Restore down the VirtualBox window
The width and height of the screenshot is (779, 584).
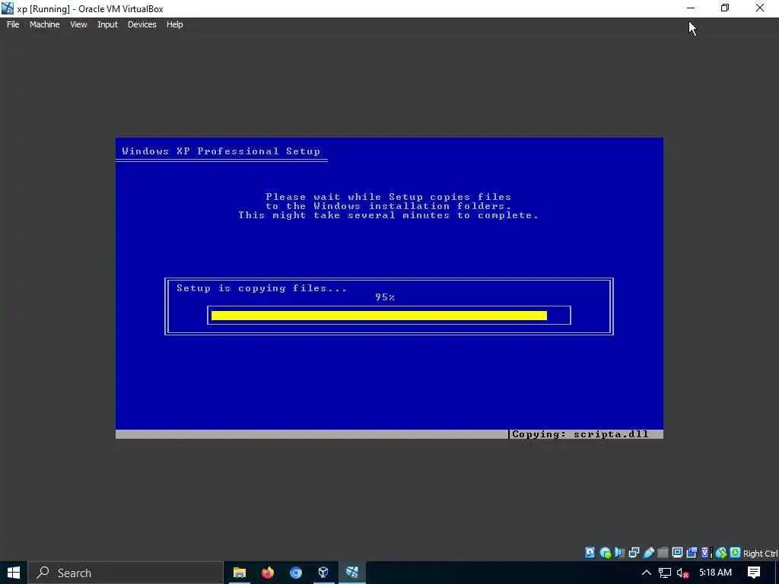[725, 8]
